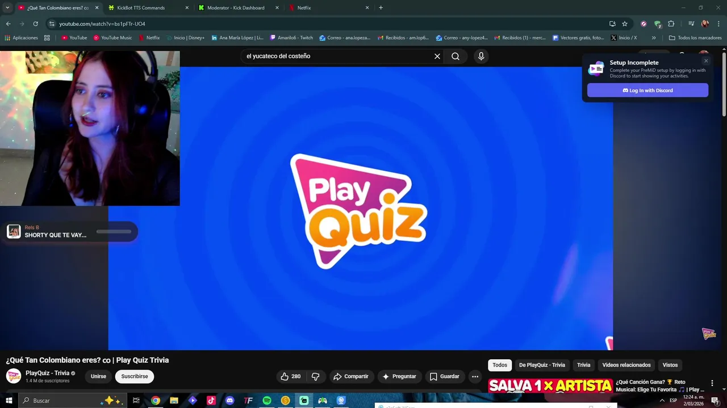Open Chrome profile avatar
This screenshot has width=727, height=408.
(705, 24)
